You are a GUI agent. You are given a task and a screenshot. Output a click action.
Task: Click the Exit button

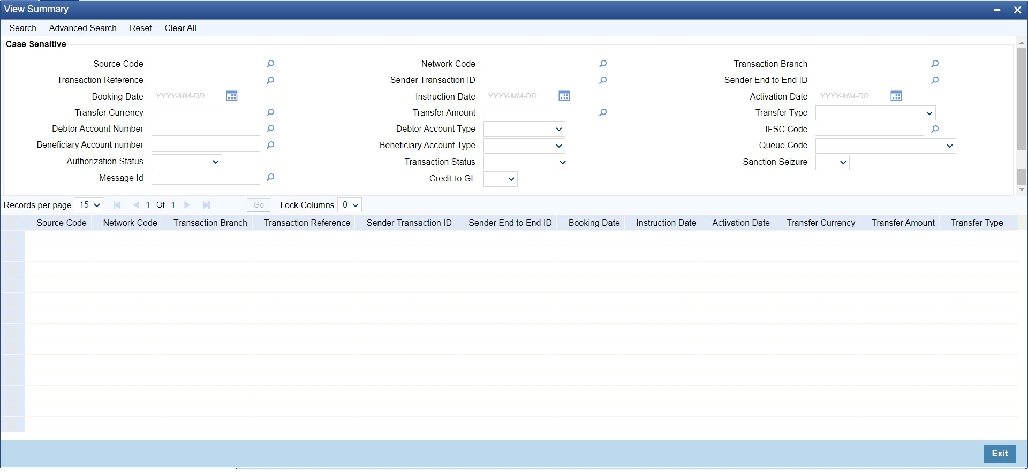point(1000,453)
